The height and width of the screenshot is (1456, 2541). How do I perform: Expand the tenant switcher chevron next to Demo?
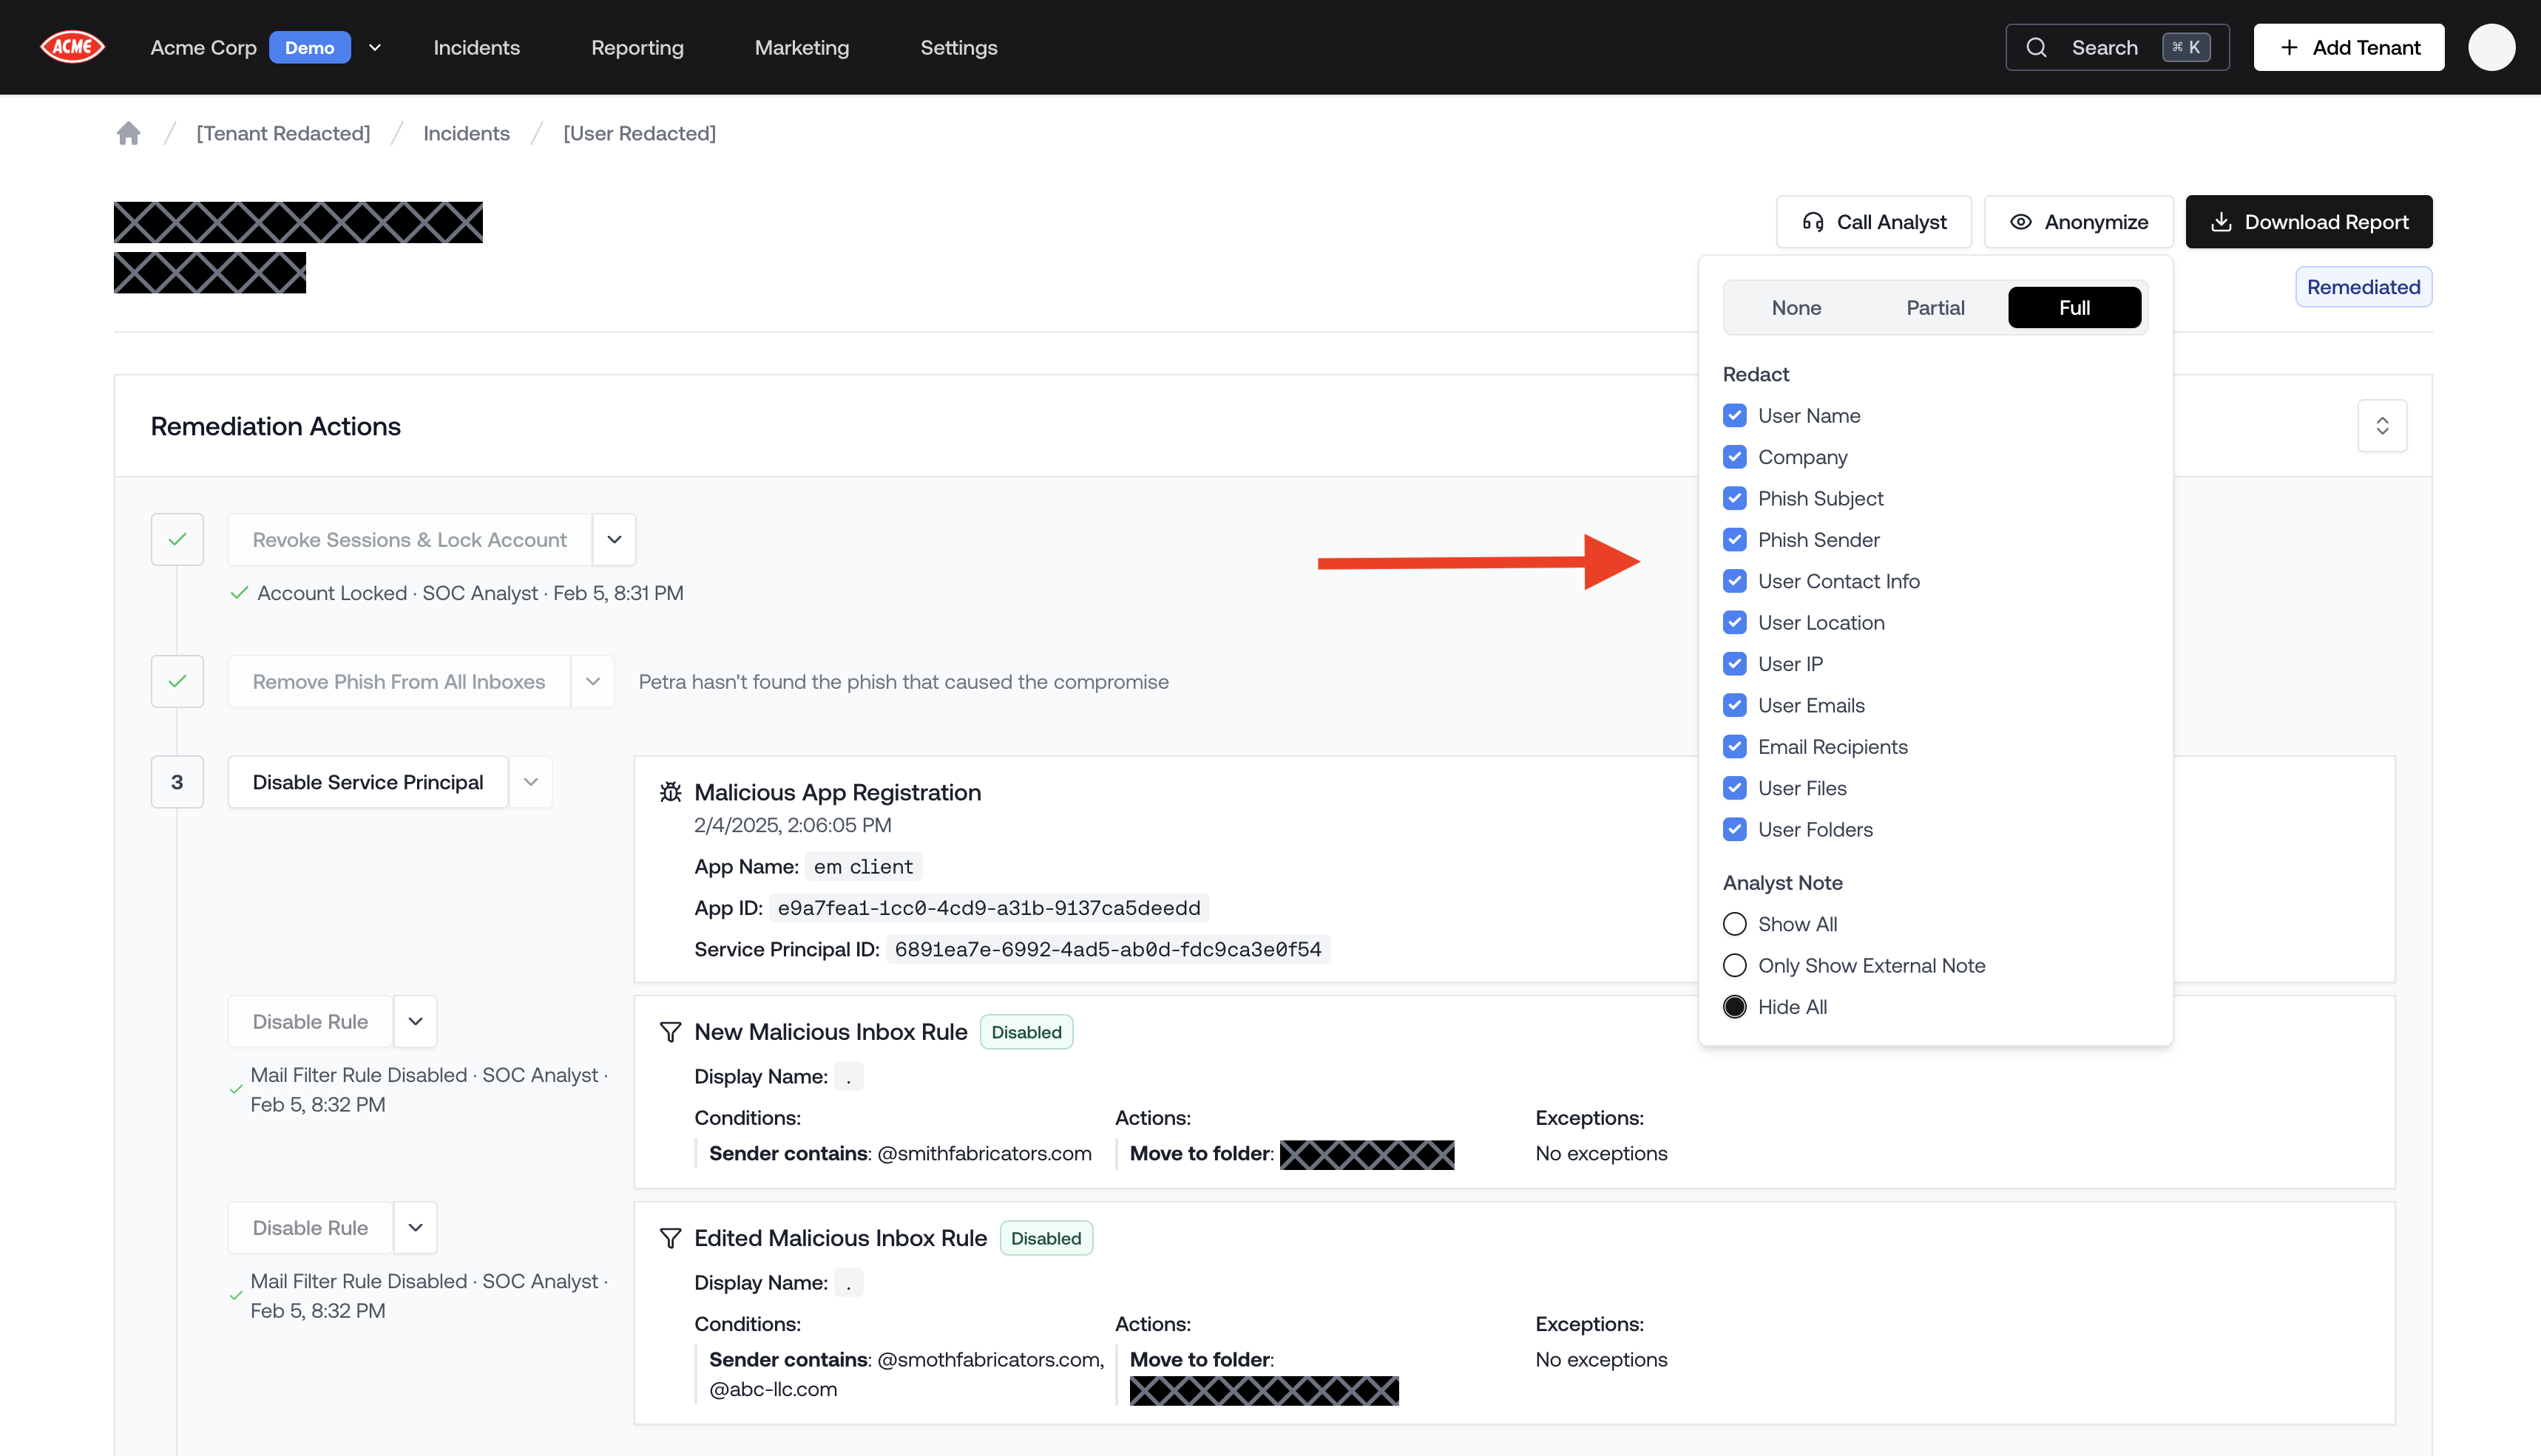point(374,47)
